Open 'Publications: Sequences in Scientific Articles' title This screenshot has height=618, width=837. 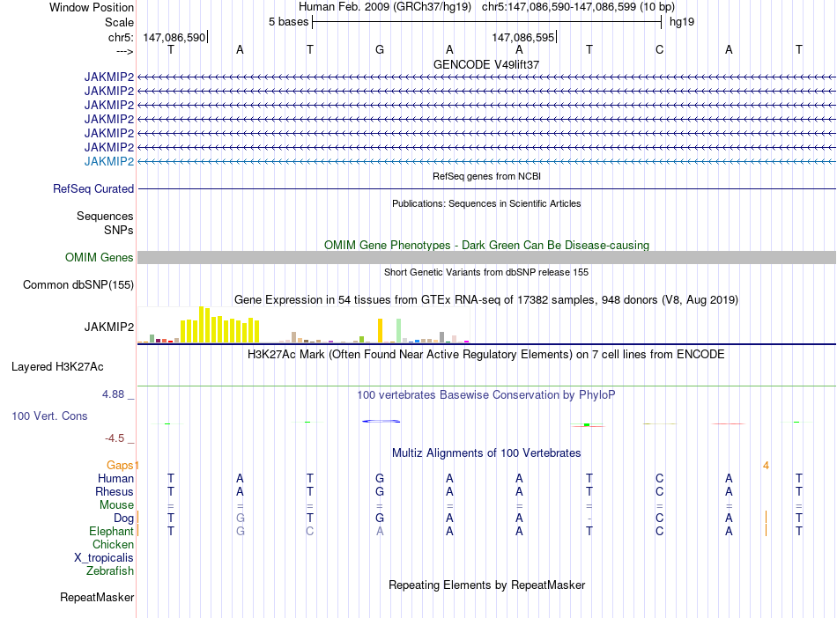(x=486, y=203)
